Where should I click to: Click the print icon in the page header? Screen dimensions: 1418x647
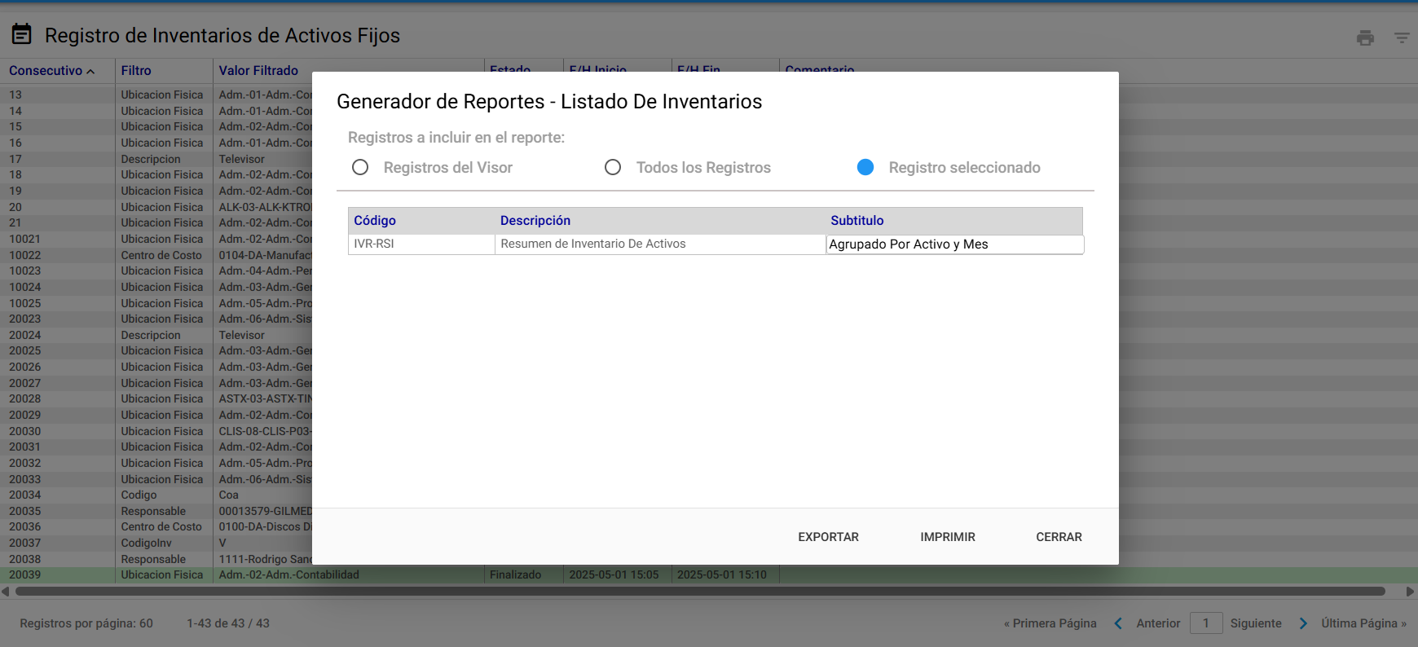pos(1365,37)
